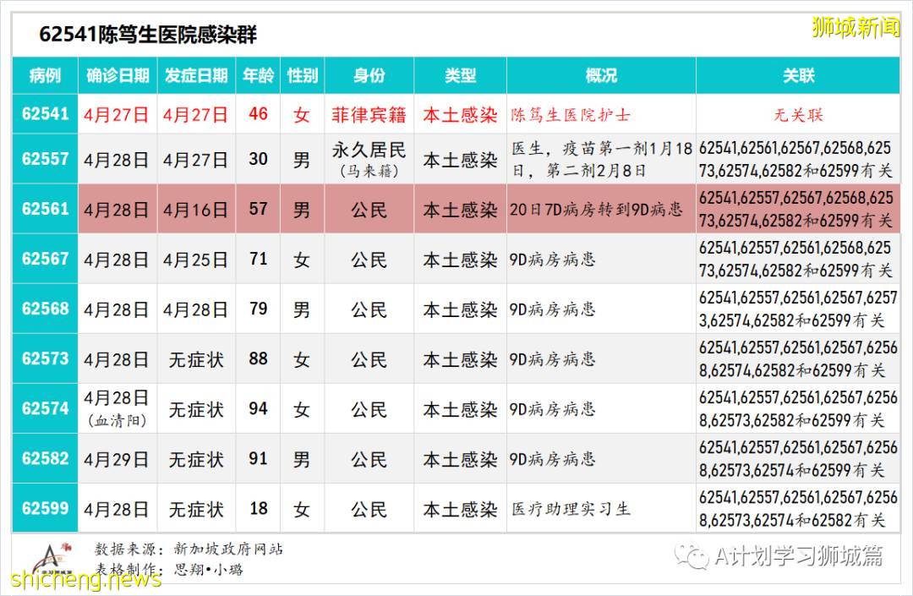The height and width of the screenshot is (596, 913).
Task: Click the 概况 column header
Action: [599, 75]
